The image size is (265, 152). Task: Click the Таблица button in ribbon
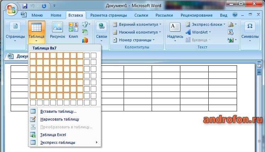click(x=36, y=32)
